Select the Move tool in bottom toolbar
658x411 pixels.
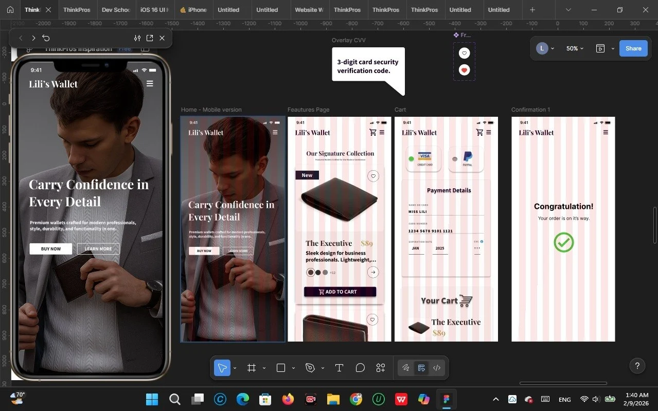pos(222,368)
